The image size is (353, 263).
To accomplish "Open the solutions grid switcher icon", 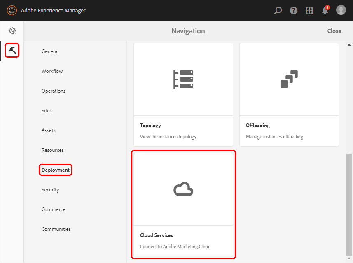I will [x=309, y=10].
